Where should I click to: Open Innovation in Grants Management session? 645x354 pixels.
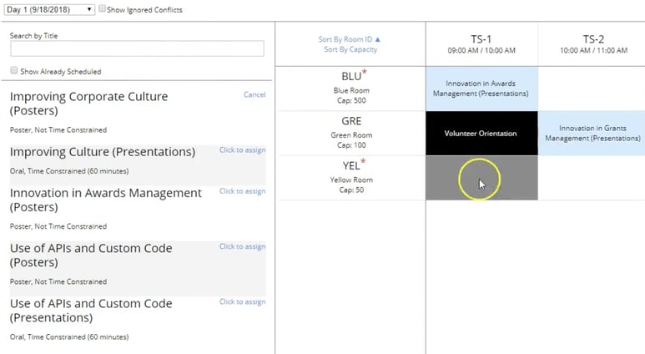point(592,133)
